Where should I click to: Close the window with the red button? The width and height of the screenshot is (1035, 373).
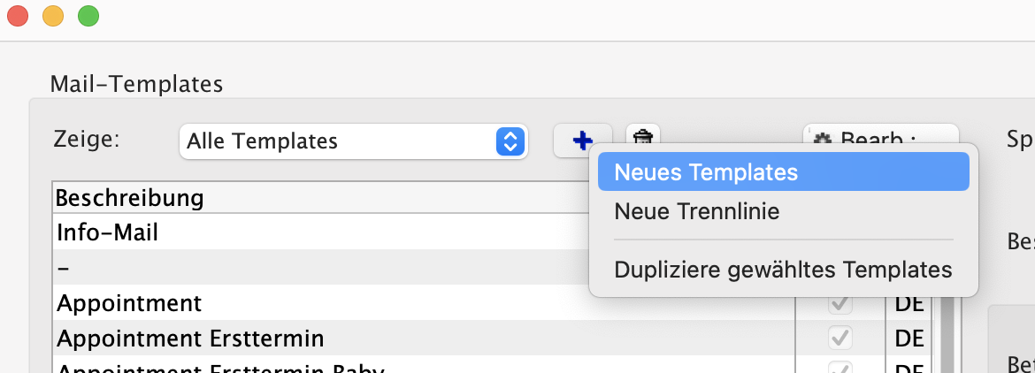tap(17, 16)
